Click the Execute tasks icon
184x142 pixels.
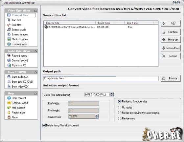pos(9,44)
